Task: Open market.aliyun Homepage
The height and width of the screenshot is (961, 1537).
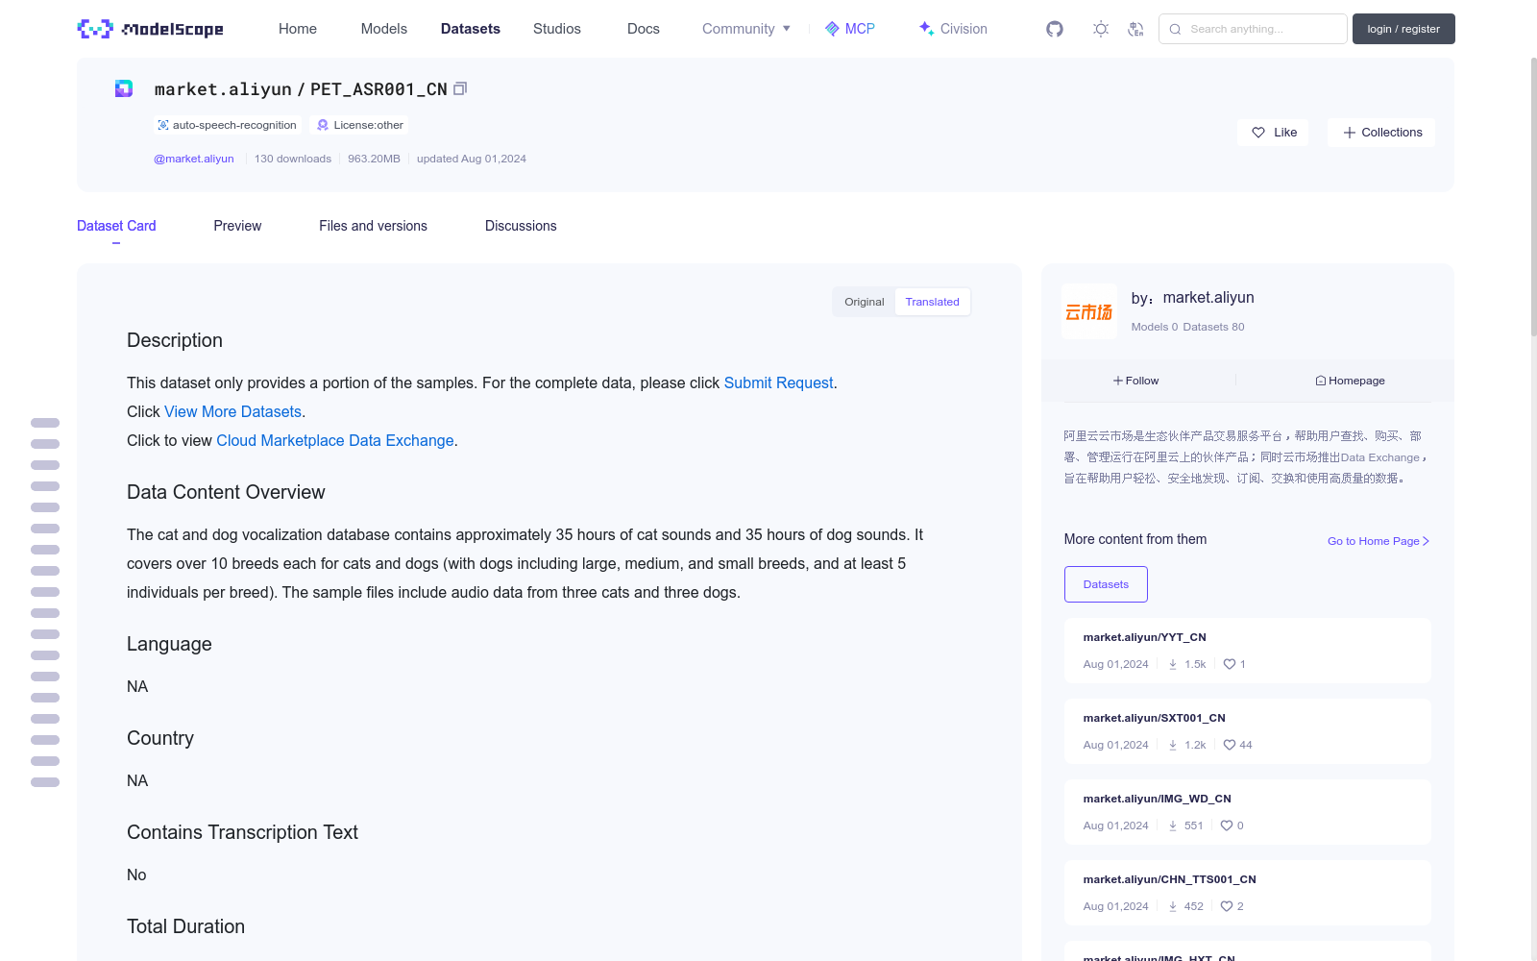Action: (x=1350, y=381)
